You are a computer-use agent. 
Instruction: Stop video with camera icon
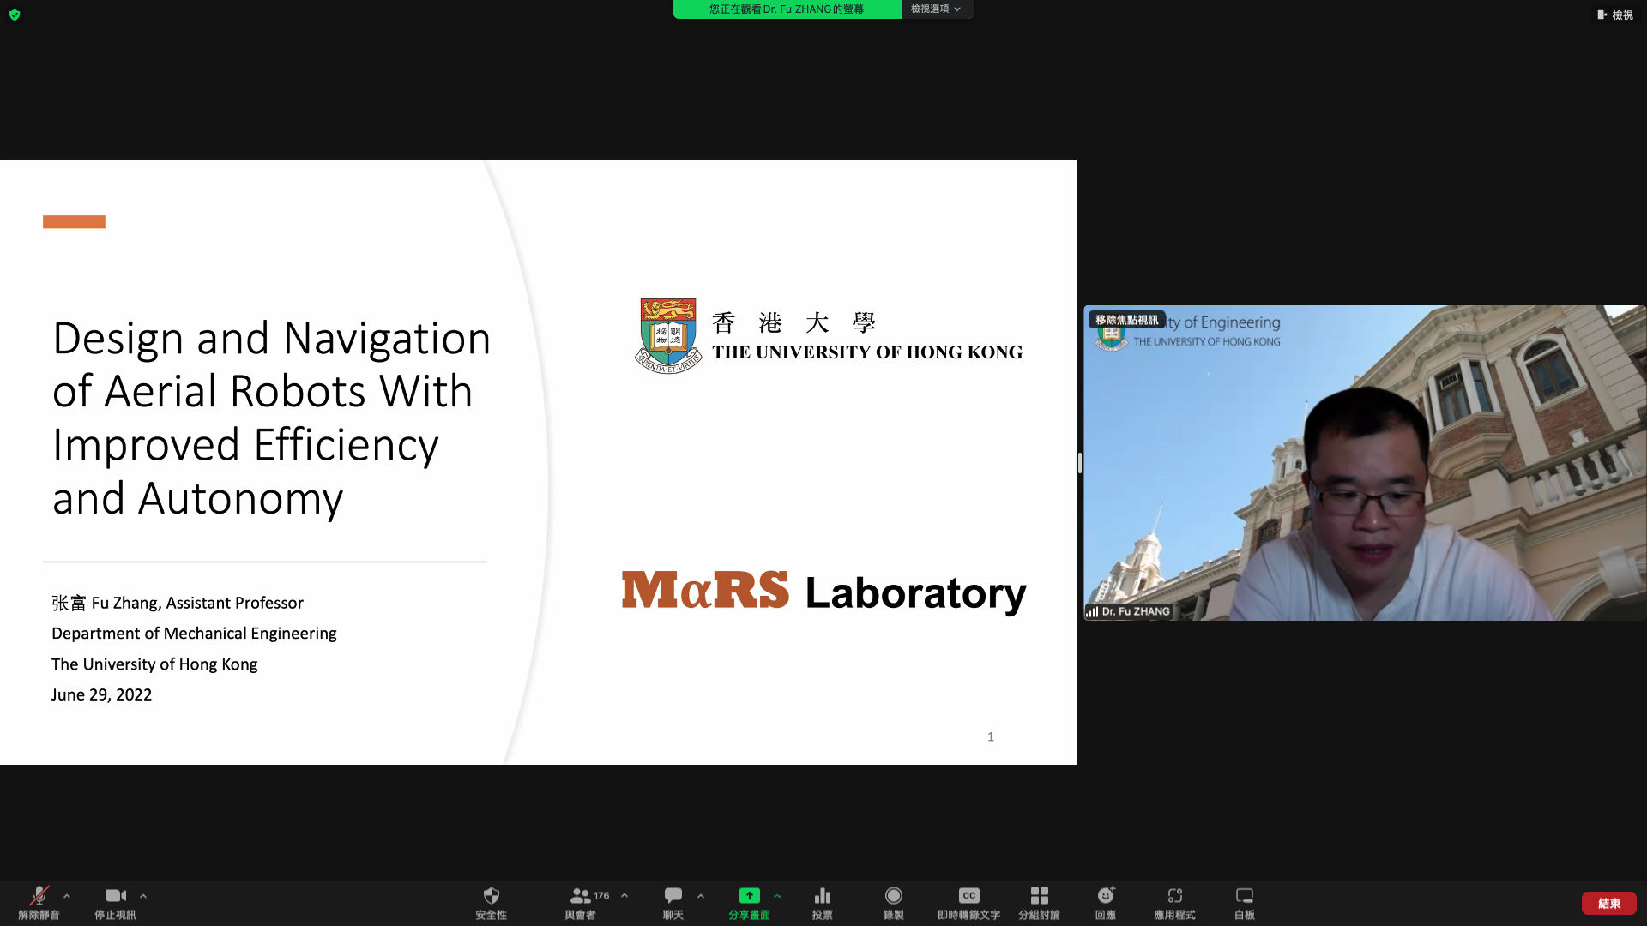tap(115, 896)
